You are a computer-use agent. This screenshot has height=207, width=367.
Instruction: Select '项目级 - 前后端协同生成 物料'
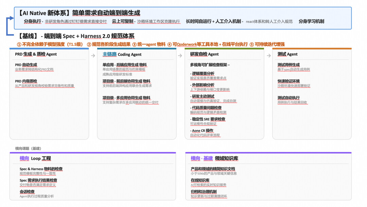point(126,81)
